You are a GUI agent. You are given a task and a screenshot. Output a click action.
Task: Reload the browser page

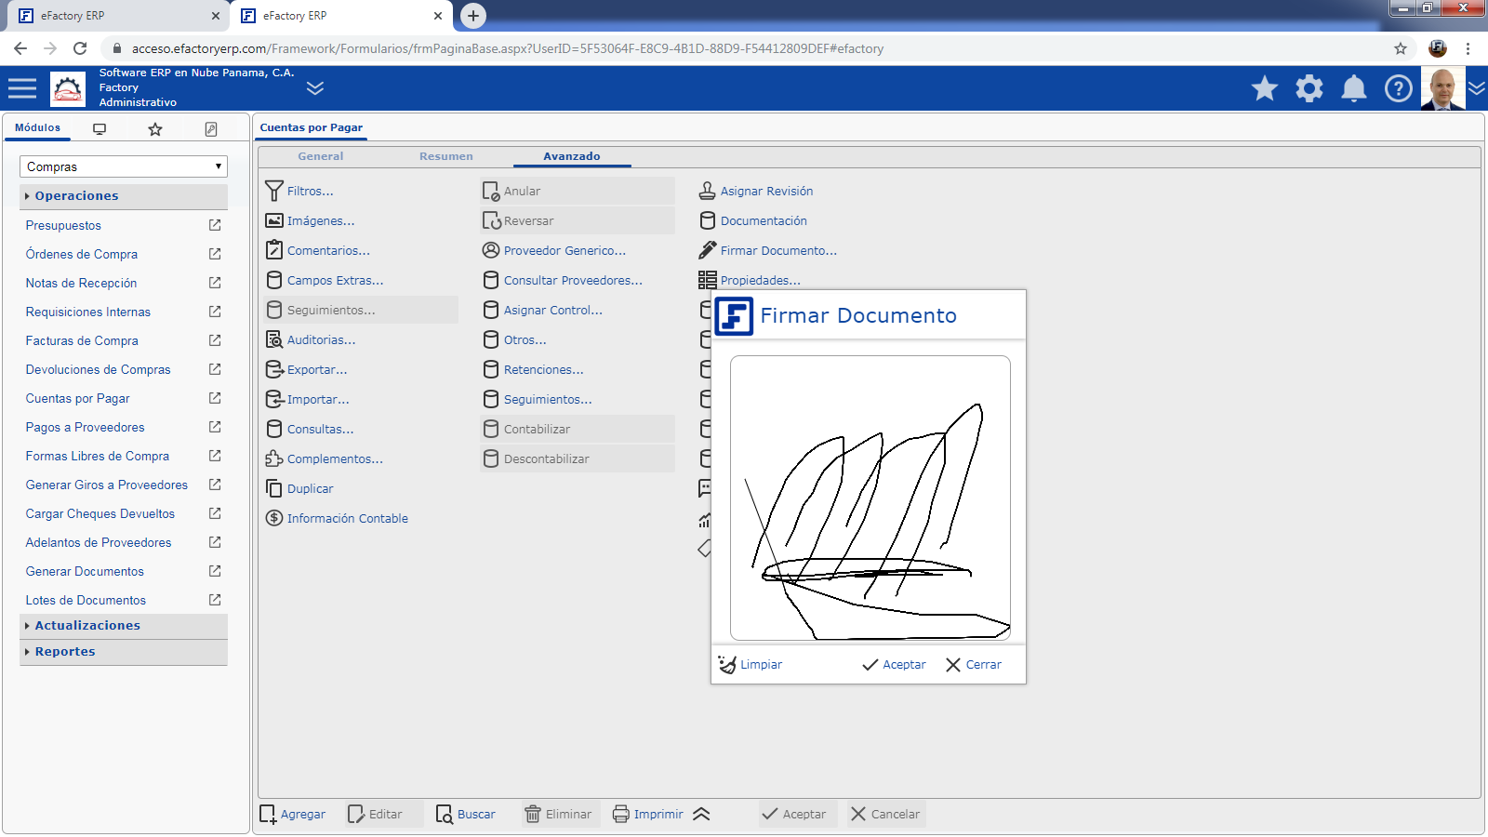[80, 48]
